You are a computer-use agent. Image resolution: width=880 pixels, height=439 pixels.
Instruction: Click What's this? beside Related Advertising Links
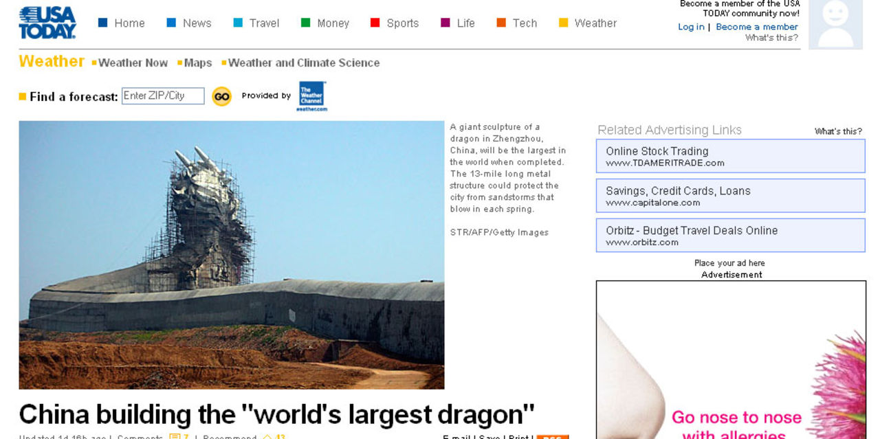tap(838, 131)
